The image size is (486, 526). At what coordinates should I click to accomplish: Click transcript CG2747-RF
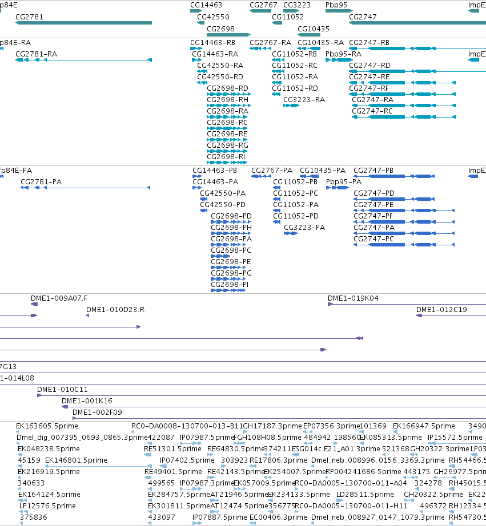coord(369,88)
